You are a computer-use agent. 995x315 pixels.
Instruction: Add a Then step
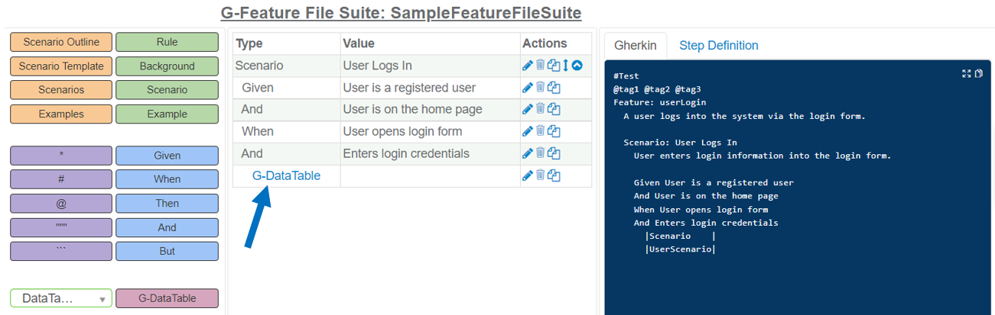[167, 203]
